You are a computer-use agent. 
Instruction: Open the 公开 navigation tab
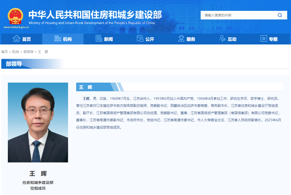[x=145, y=39]
